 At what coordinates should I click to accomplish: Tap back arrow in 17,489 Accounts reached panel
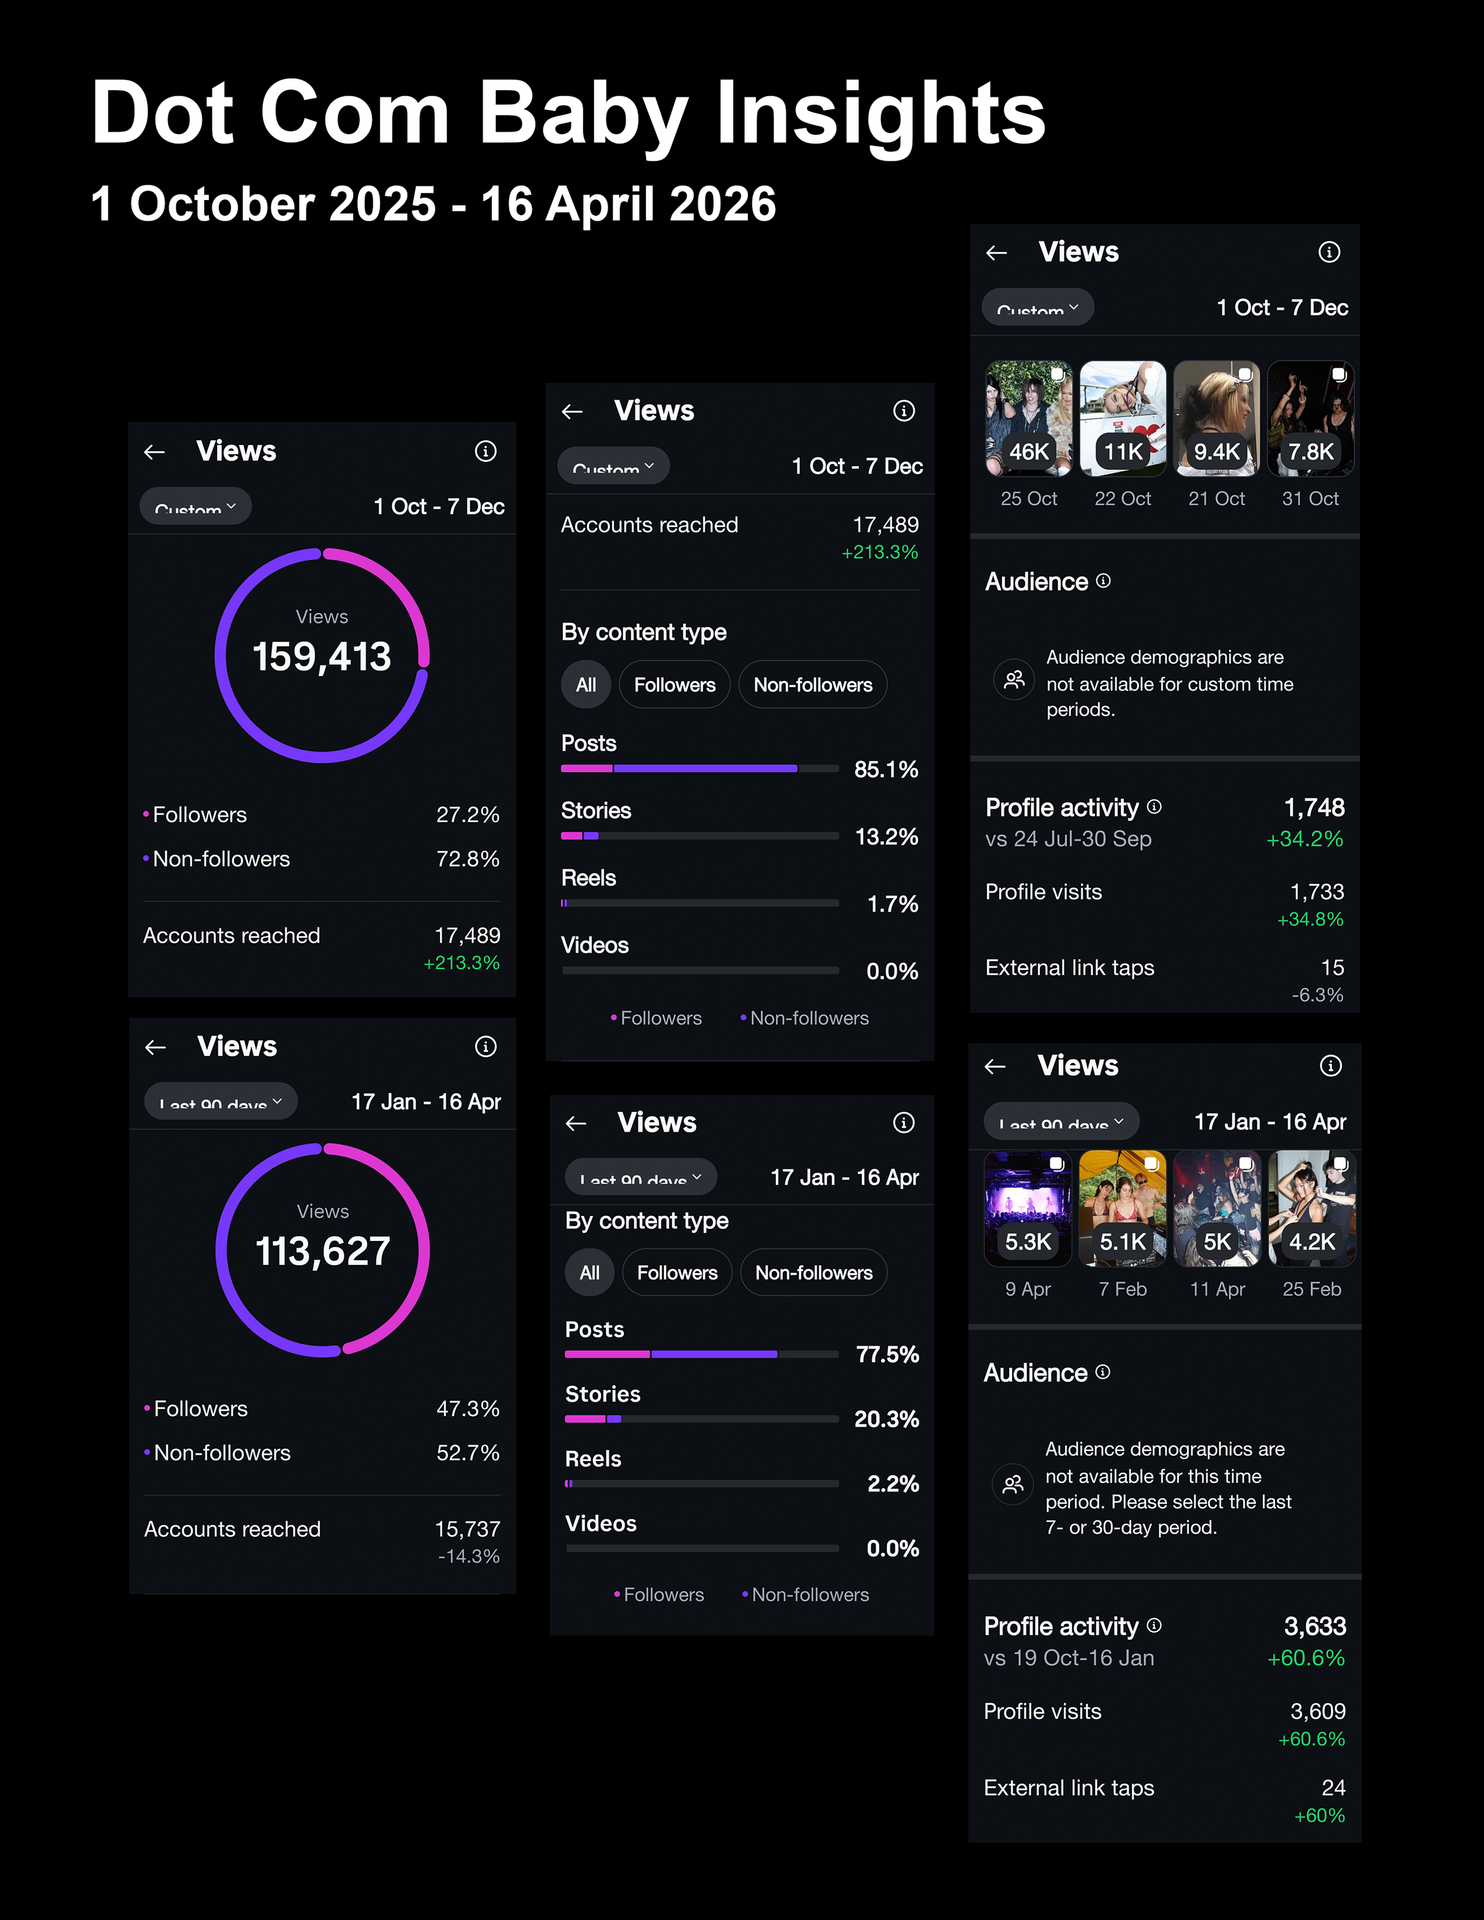coord(572,411)
